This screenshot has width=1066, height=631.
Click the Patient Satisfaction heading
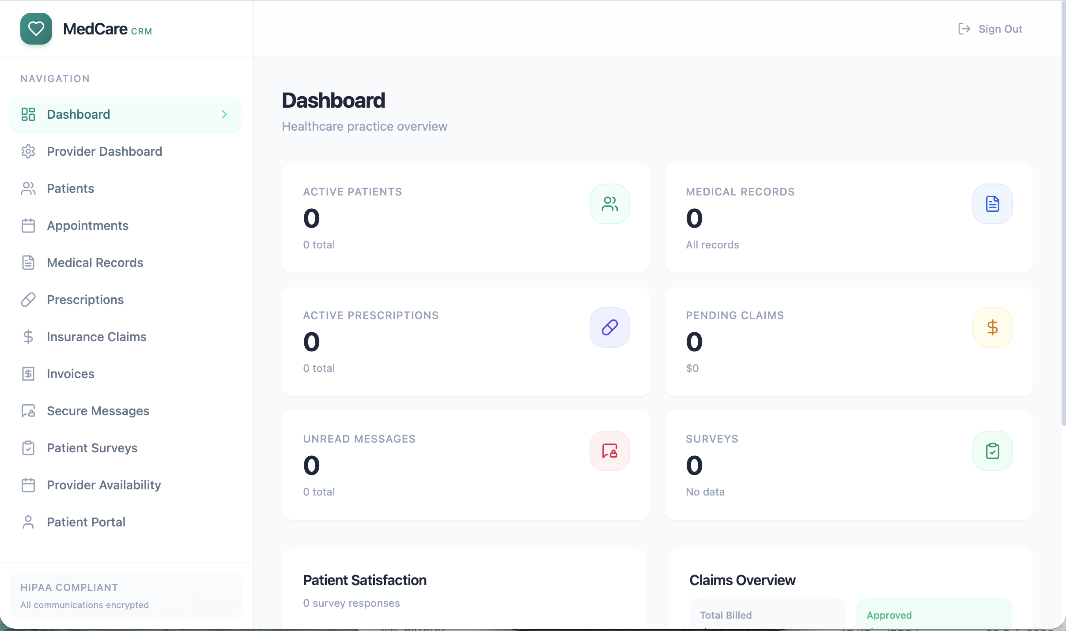[x=365, y=580]
